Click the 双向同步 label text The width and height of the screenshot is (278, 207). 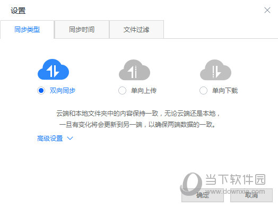[63, 91]
